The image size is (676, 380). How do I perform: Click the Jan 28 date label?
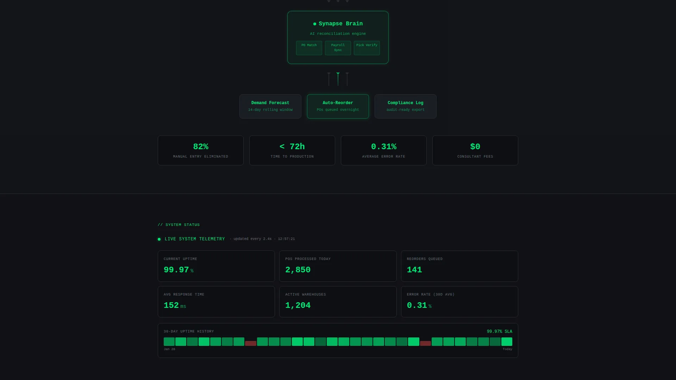[x=169, y=349]
